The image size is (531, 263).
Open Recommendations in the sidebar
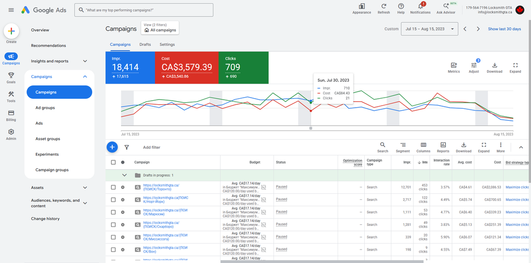[x=49, y=46]
